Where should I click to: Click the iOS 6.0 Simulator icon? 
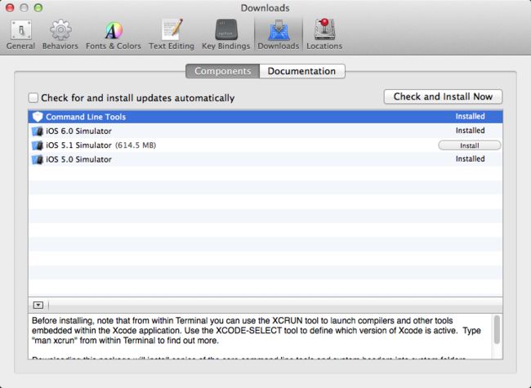38,131
